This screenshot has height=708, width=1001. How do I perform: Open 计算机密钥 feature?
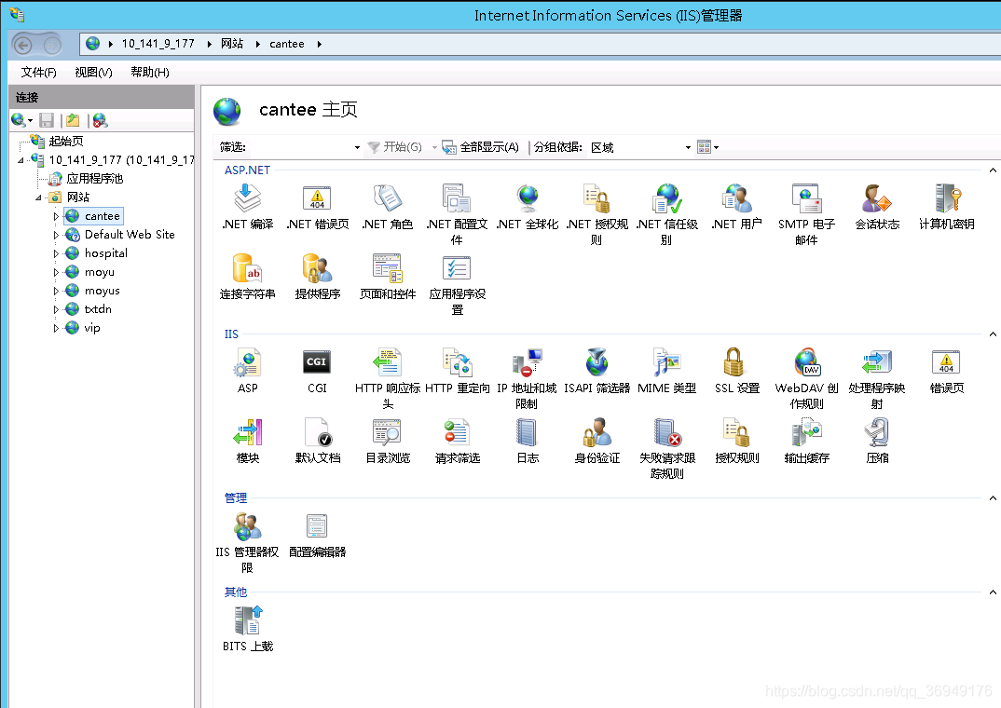pos(947,207)
